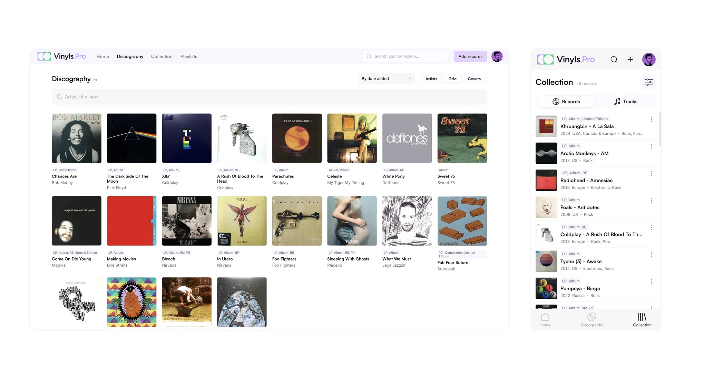This screenshot has width=704, height=379.
Task: Switch to the Artists view
Action: [x=431, y=79]
